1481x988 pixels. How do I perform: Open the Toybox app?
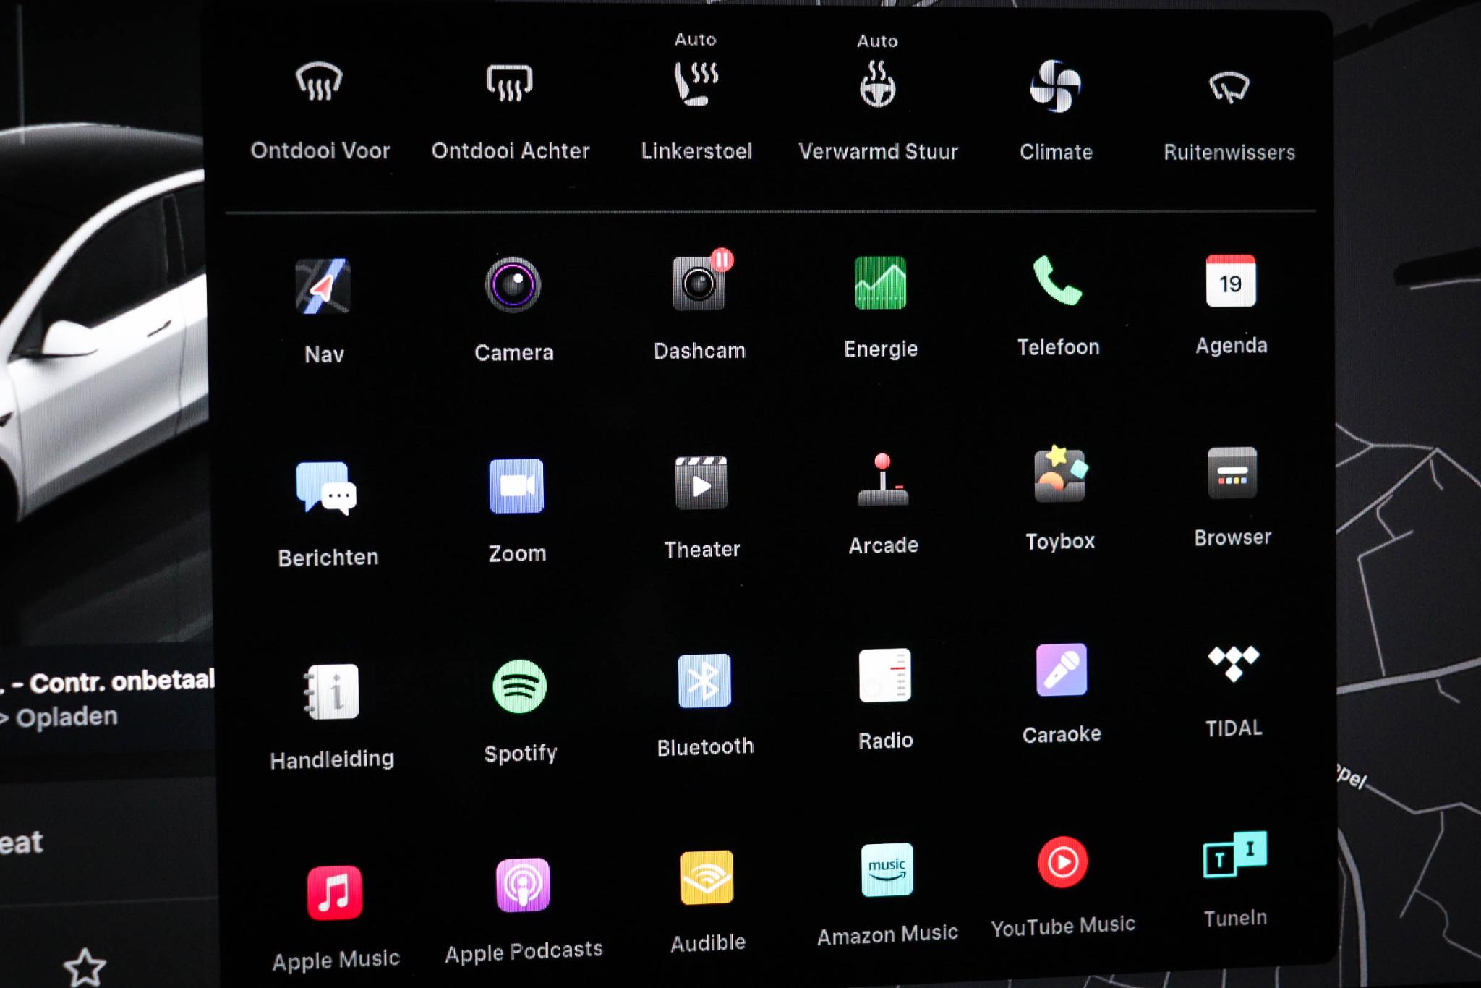(1059, 475)
